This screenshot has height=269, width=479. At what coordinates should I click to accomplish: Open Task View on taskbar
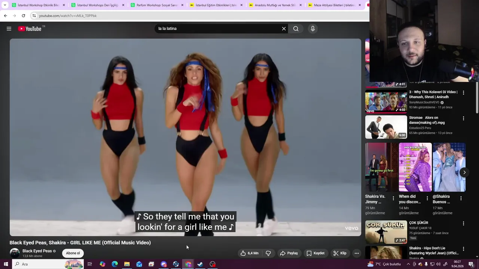(90, 264)
